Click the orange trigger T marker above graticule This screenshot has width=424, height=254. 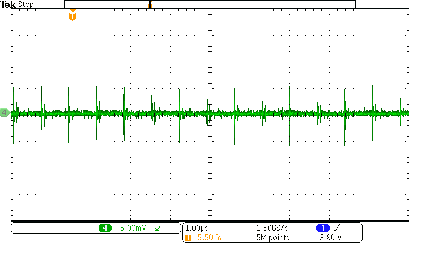(73, 16)
